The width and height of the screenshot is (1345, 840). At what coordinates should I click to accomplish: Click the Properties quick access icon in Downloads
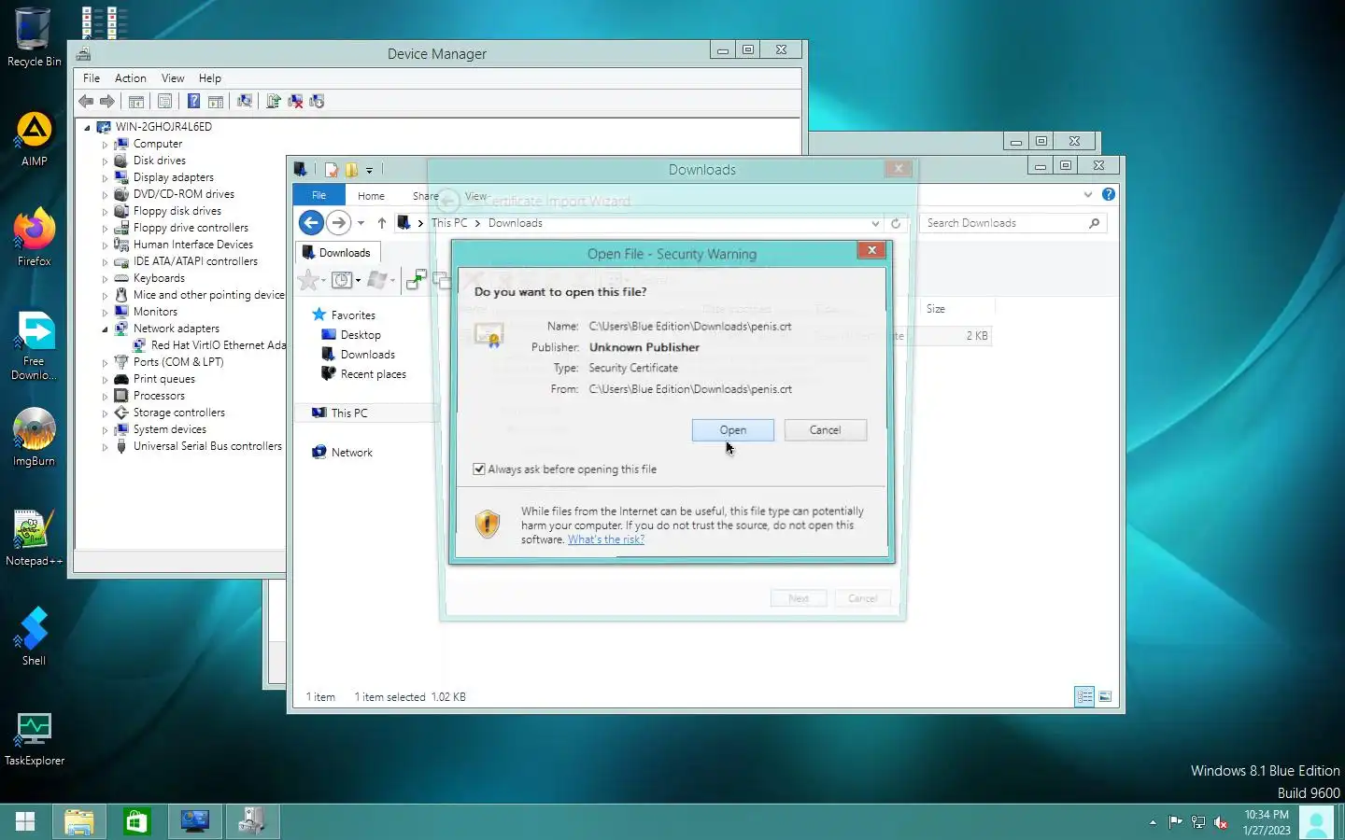tap(331, 170)
